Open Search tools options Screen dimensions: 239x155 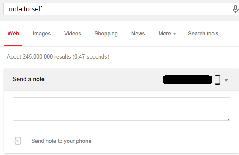click(203, 33)
